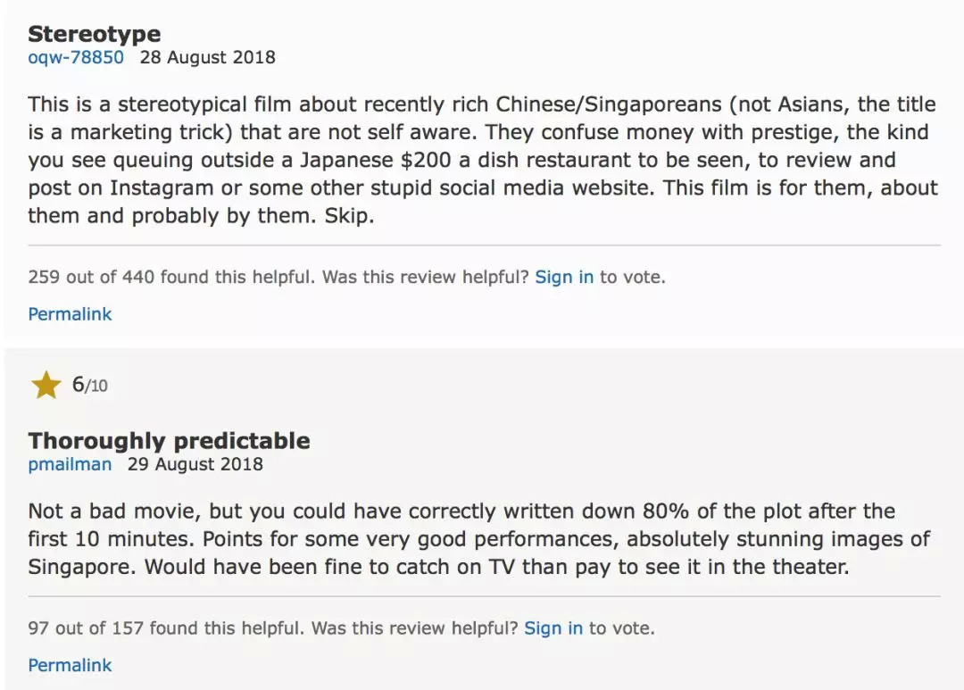Open the oqw-78850 user profile link
This screenshot has width=964, height=690.
tap(76, 58)
